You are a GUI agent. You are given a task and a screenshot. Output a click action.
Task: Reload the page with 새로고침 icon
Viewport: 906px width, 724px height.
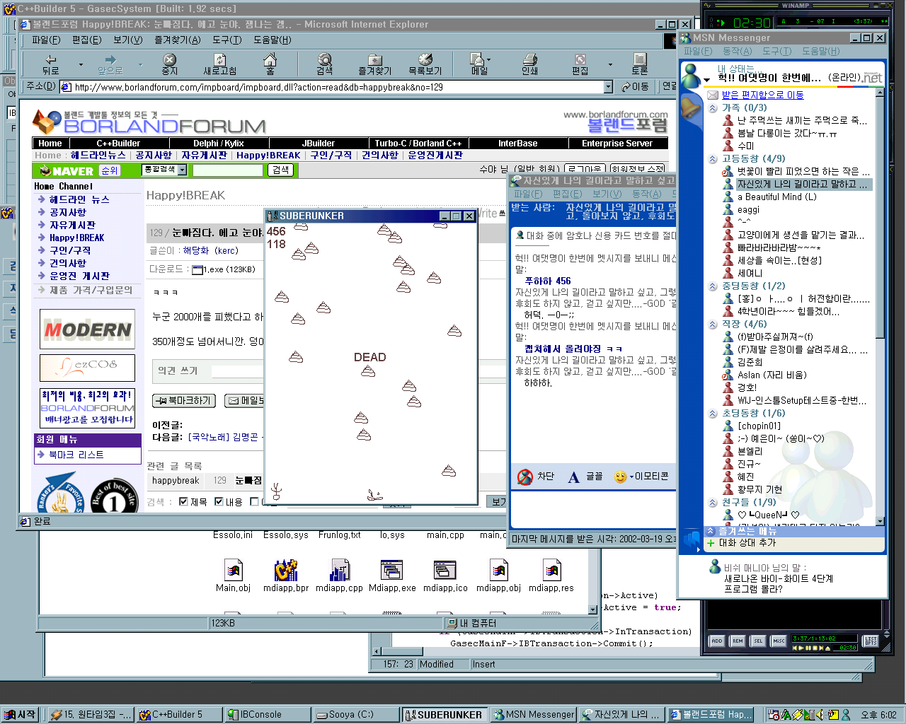coord(220,64)
